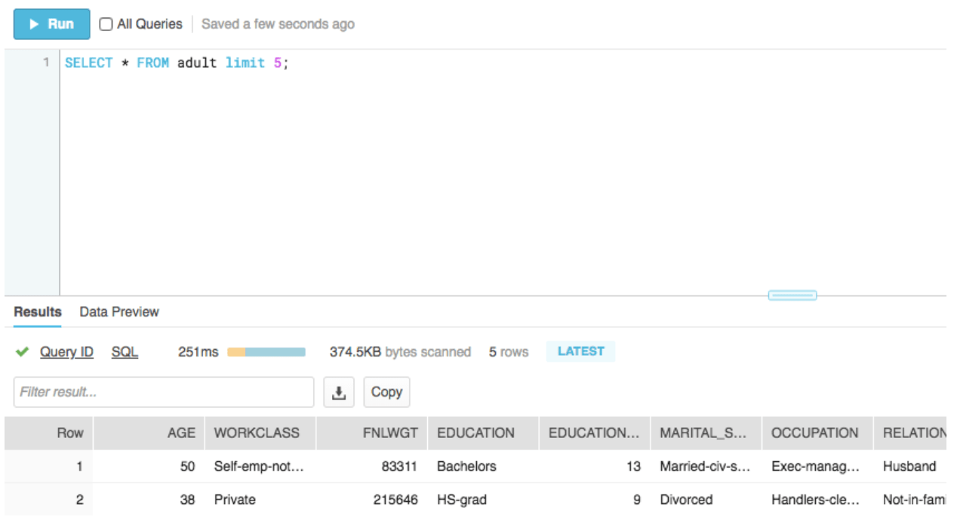954x523 pixels.
Task: Focus the Filter result field
Action: pos(164,392)
